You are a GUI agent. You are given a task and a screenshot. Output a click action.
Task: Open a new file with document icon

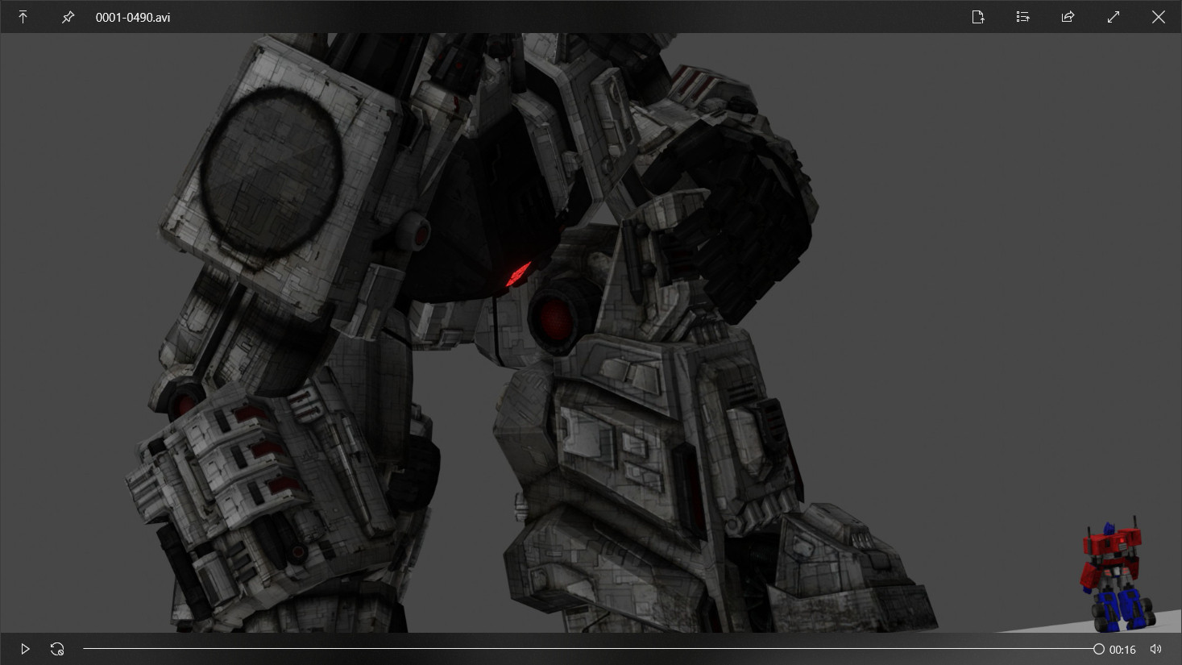(x=977, y=17)
